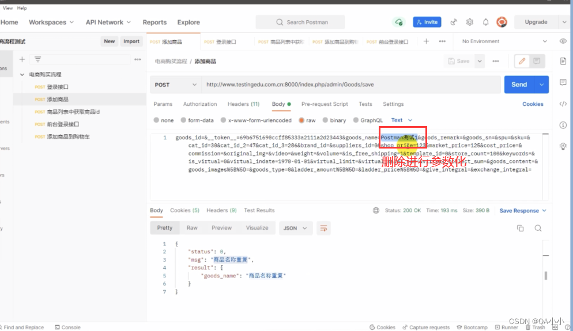
Task: Click the Import button
Action: tap(131, 41)
